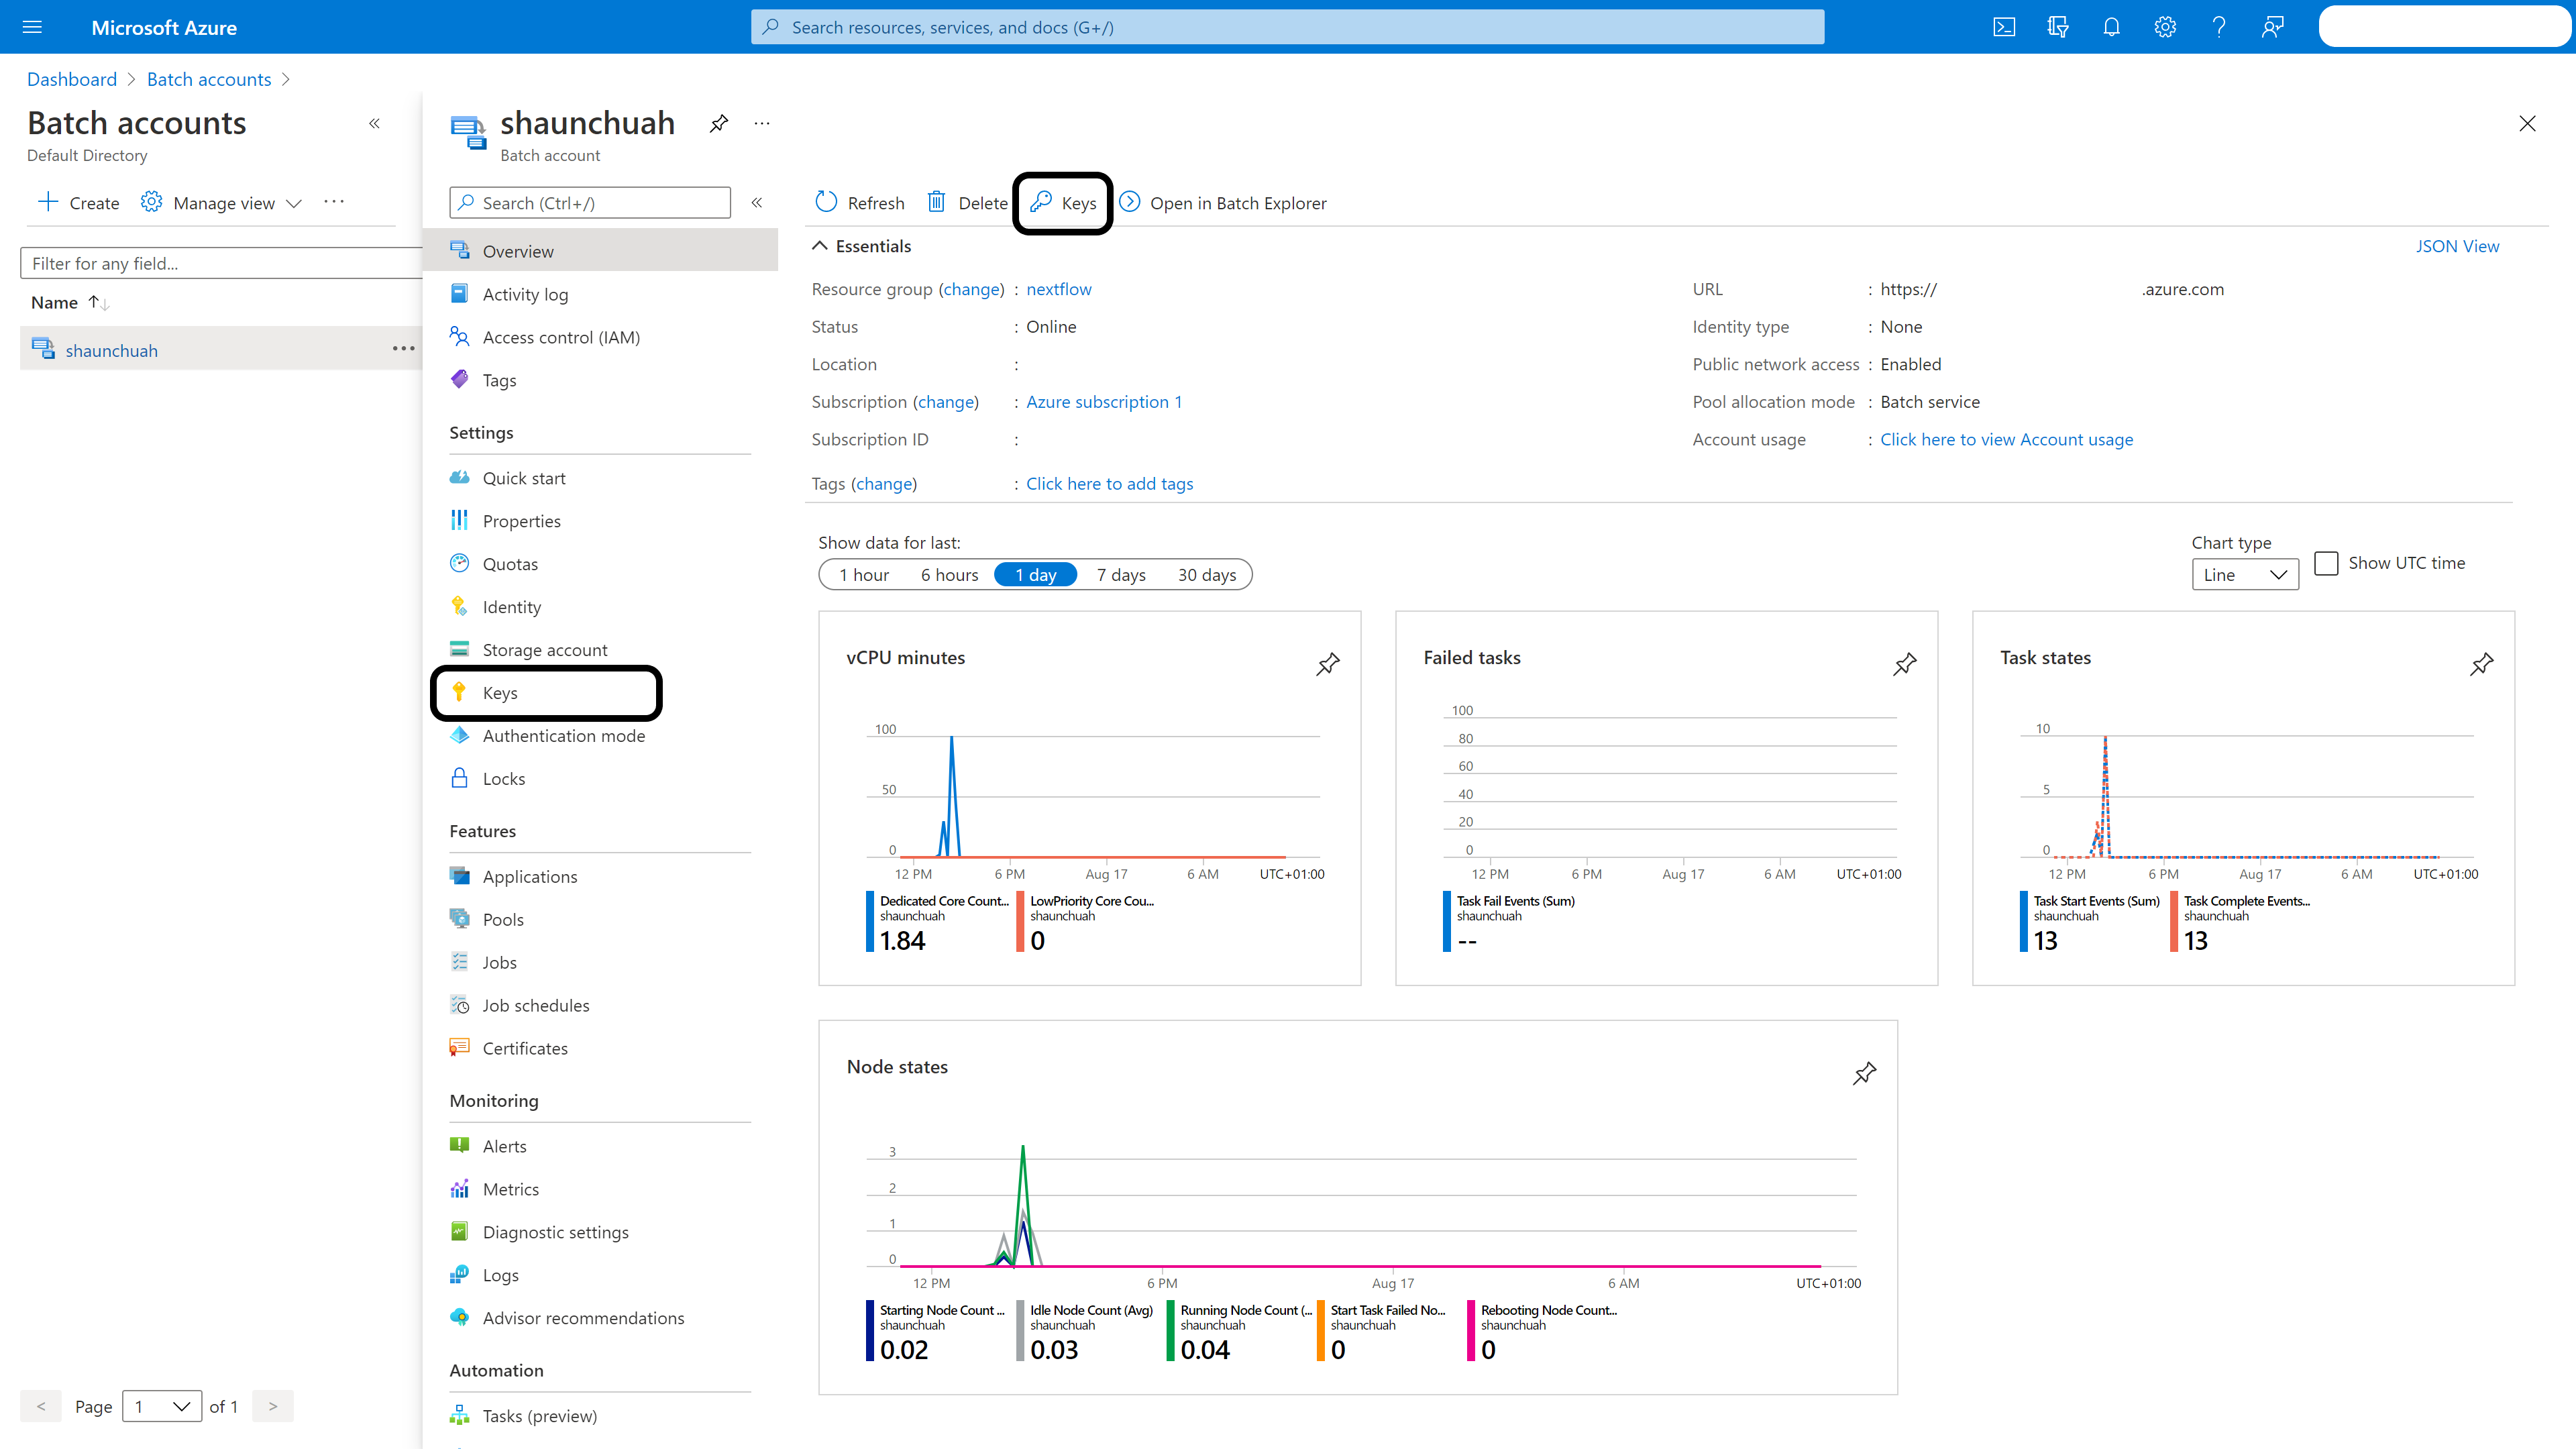Open Activity log in resource menu

click(x=600, y=294)
